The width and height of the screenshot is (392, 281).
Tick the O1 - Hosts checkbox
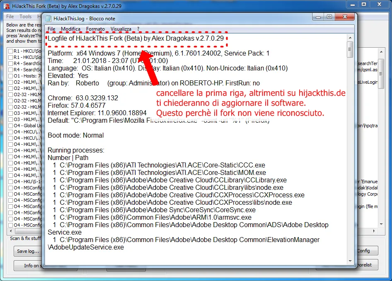(x=10, y=76)
